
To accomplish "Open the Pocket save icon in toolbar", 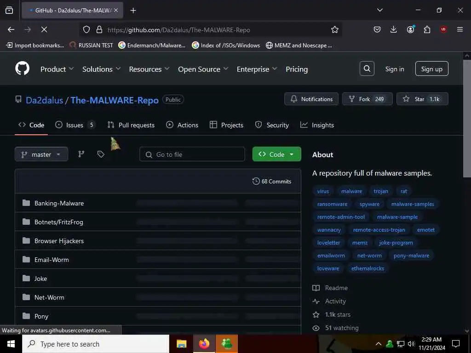I will 377,29.
